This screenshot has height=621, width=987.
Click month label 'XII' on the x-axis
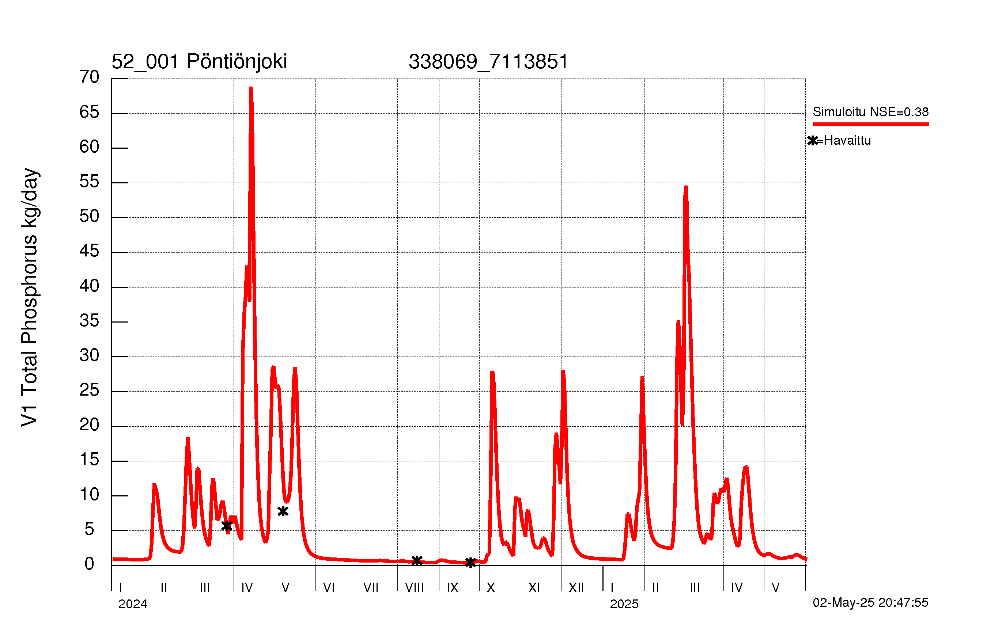576,588
